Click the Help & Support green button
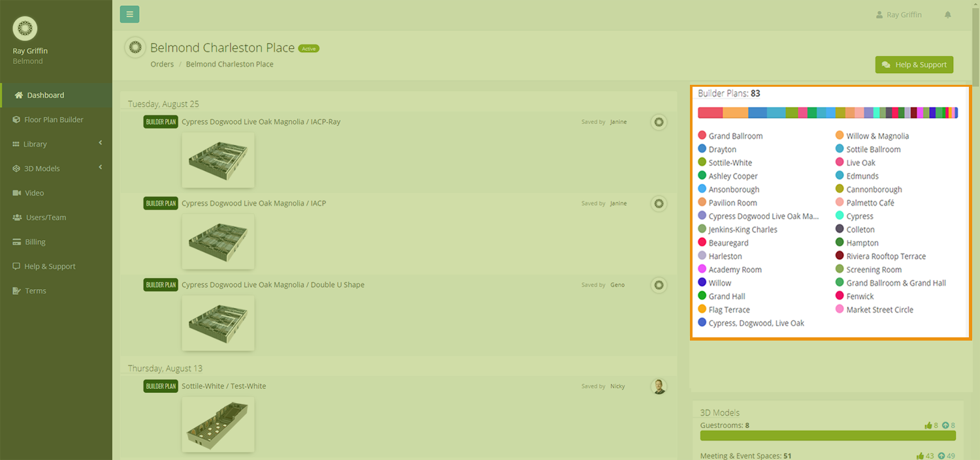The height and width of the screenshot is (460, 980). (914, 65)
